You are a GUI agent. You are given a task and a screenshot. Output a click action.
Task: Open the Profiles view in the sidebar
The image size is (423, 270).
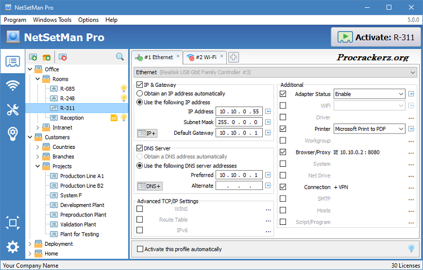coord(12,61)
